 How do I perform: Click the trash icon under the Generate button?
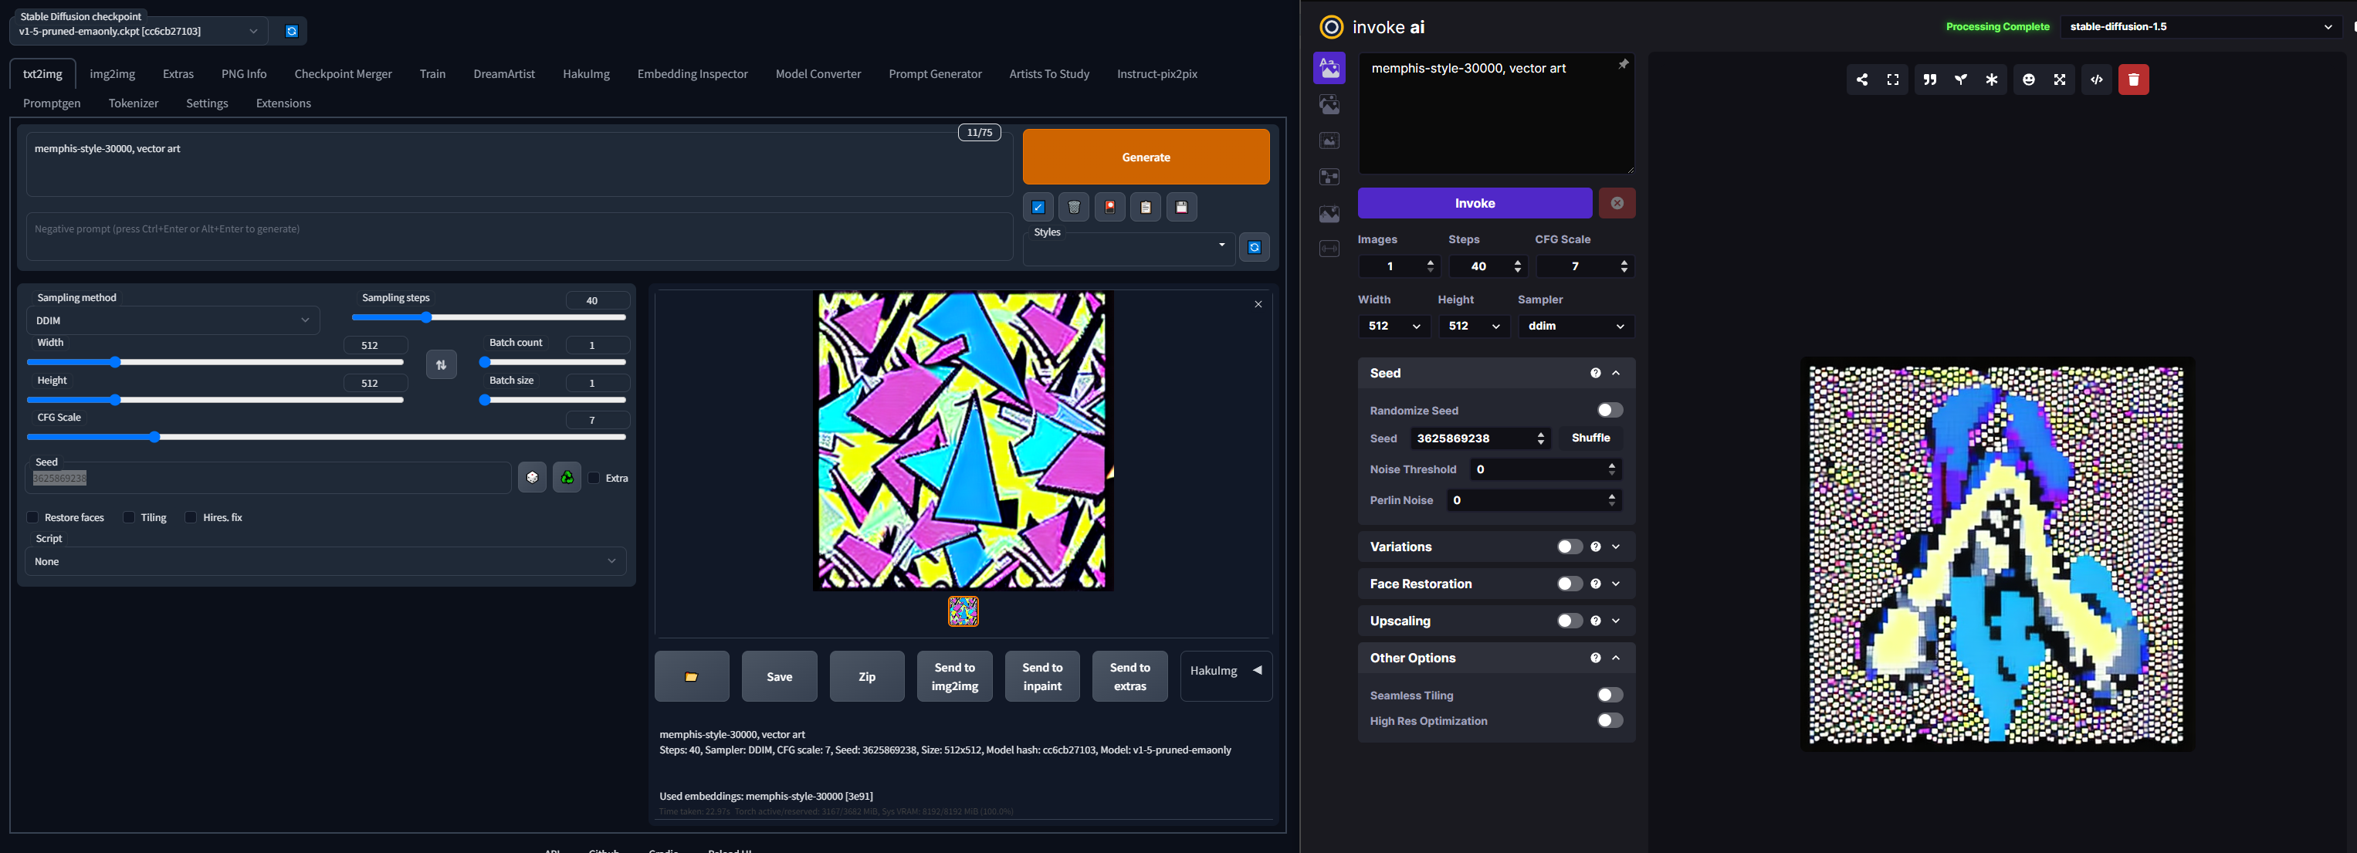click(x=1073, y=207)
